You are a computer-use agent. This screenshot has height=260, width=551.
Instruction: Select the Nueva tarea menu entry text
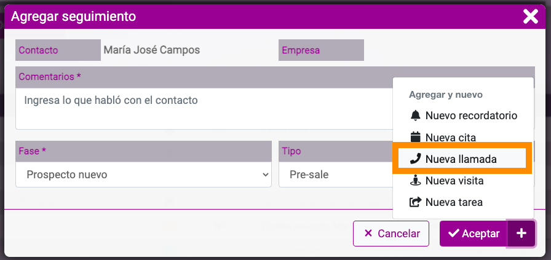click(454, 202)
